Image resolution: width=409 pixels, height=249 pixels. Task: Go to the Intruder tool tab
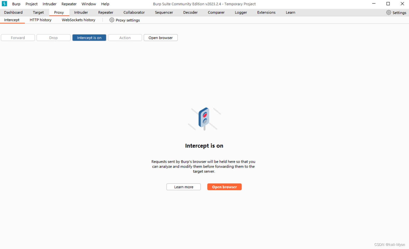[81, 12]
